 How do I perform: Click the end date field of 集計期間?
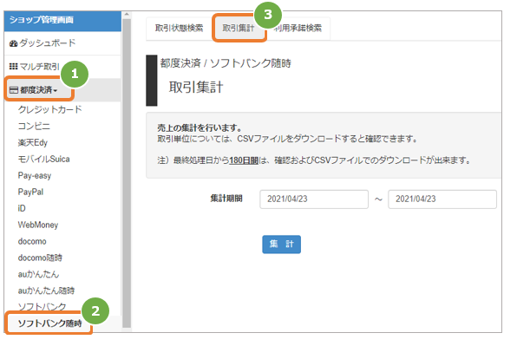tap(442, 199)
